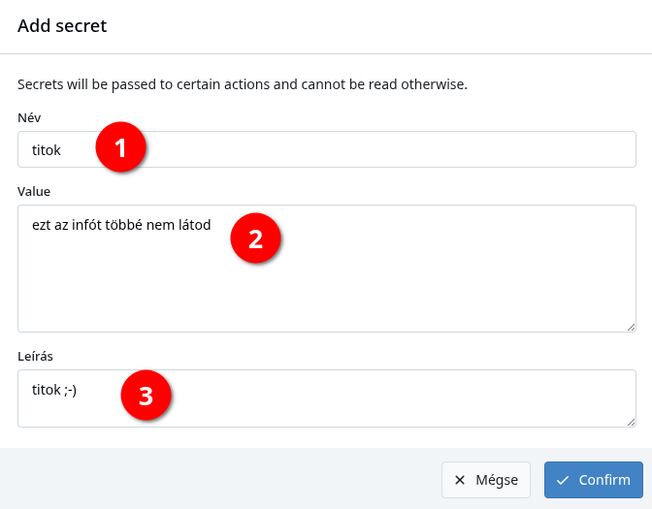652x509 pixels.
Task: Click the Leírás textarea resize handle
Action: coord(632,422)
